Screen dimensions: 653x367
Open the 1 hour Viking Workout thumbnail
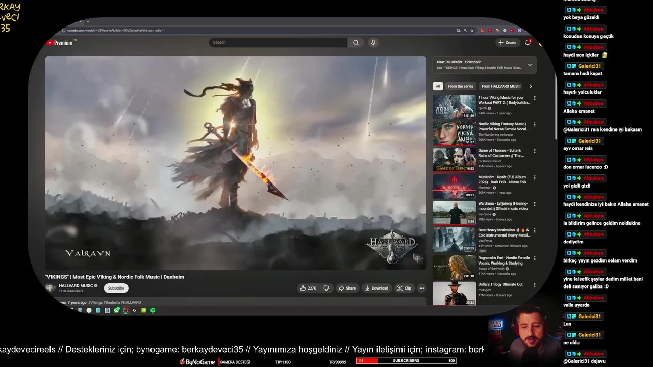click(x=454, y=107)
